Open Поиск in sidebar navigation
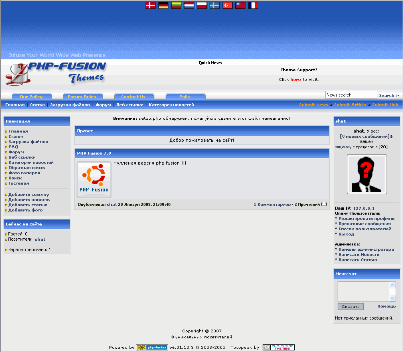Screen dimensions: 403x352 pyautogui.click(x=15, y=178)
